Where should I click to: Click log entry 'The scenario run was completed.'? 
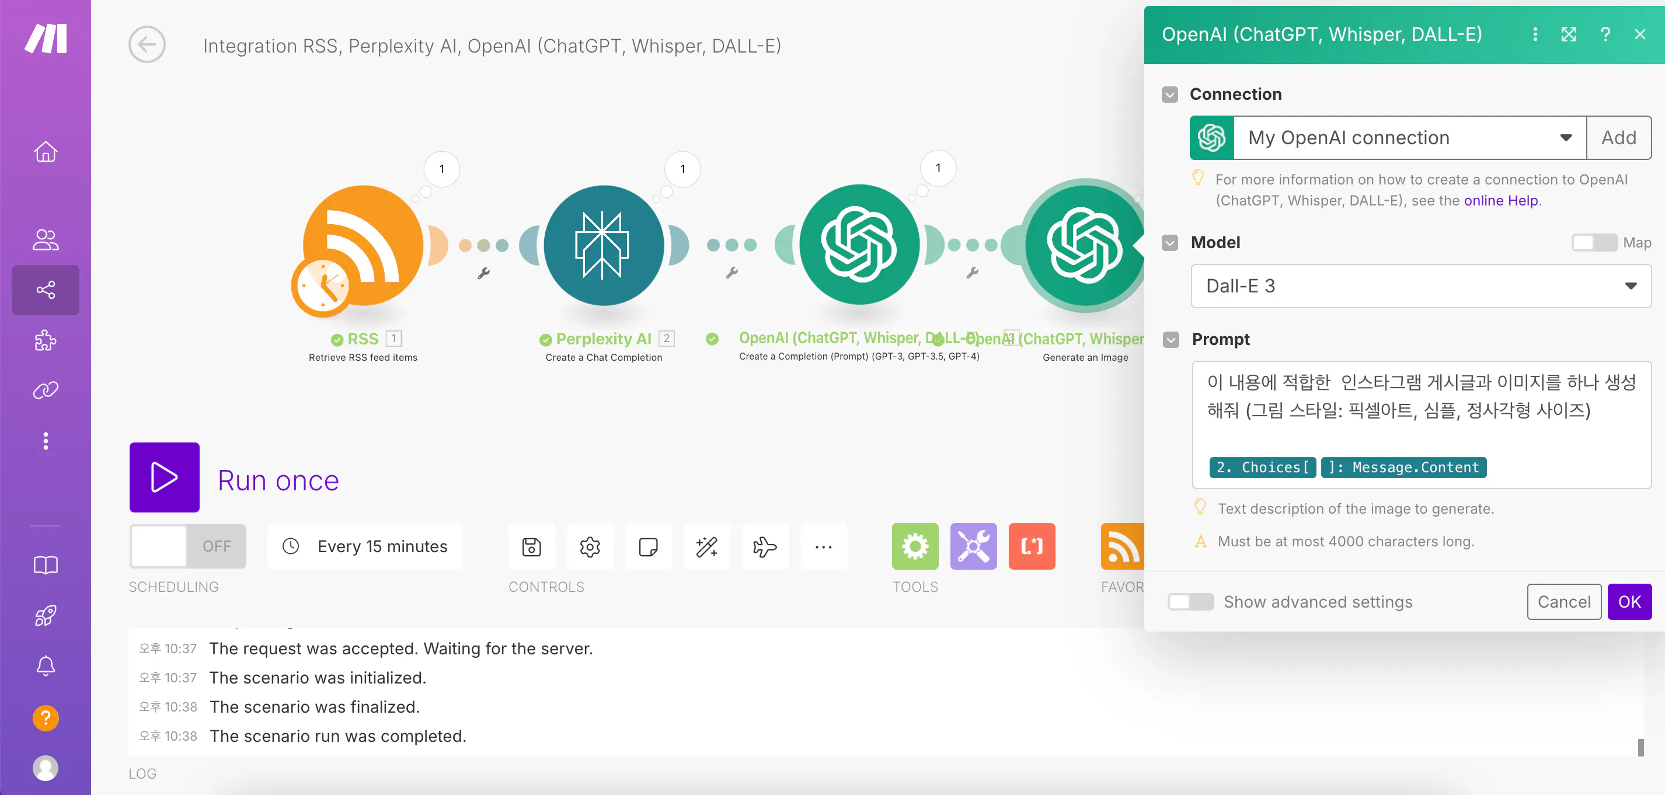[x=338, y=736]
